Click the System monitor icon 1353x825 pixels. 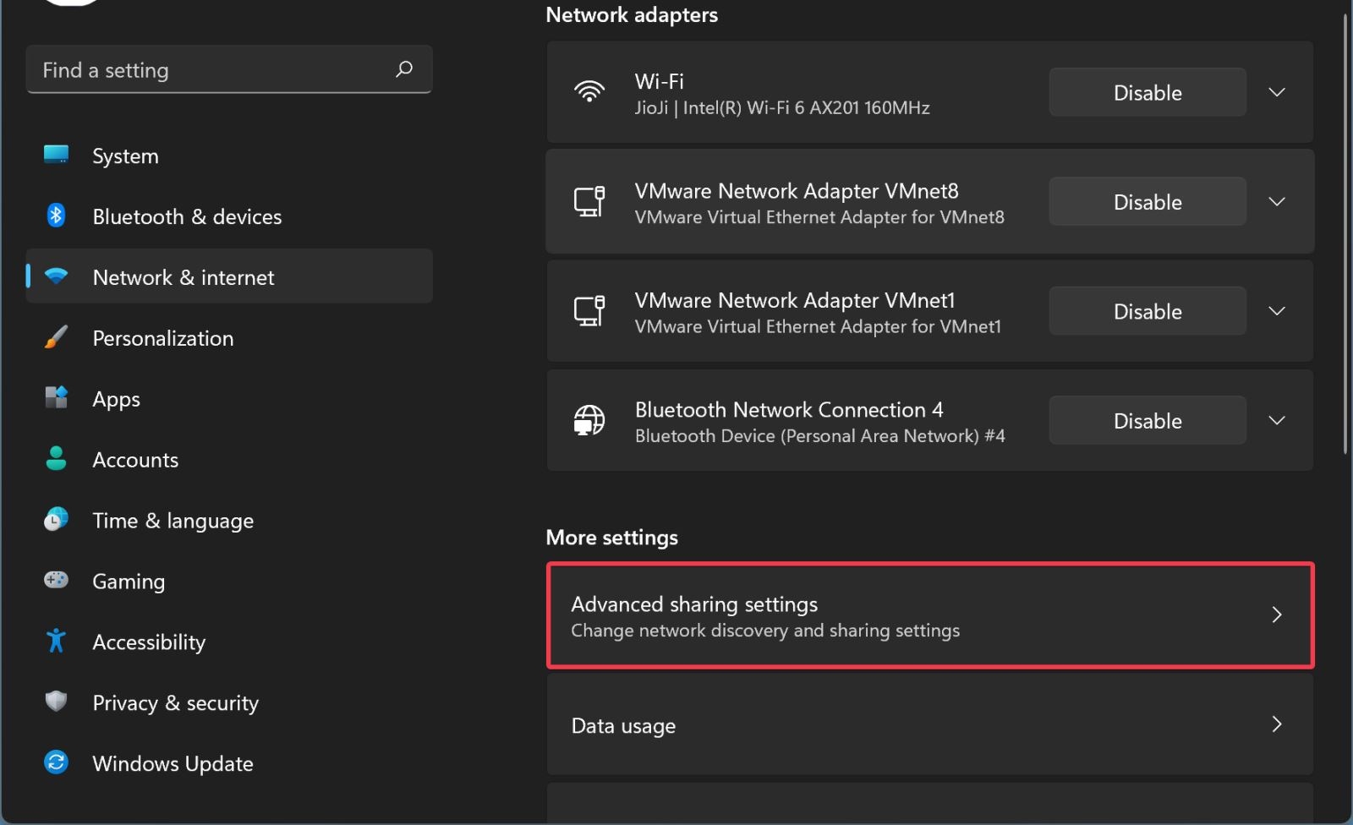(x=56, y=155)
